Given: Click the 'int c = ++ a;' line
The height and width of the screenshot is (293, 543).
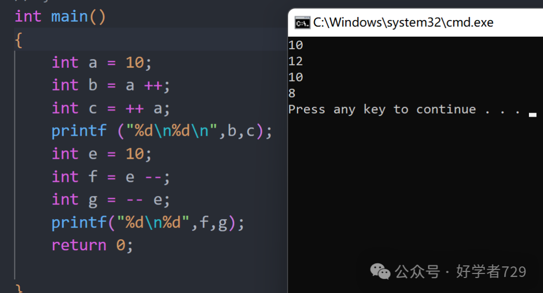Looking at the screenshot, I should (x=111, y=109).
